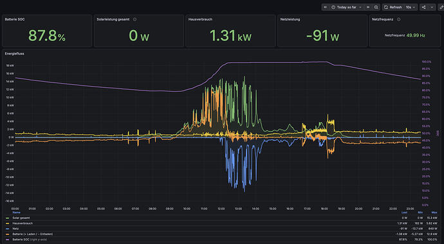
Task: Click the -91 W Netzleistung value
Action: 322,35
